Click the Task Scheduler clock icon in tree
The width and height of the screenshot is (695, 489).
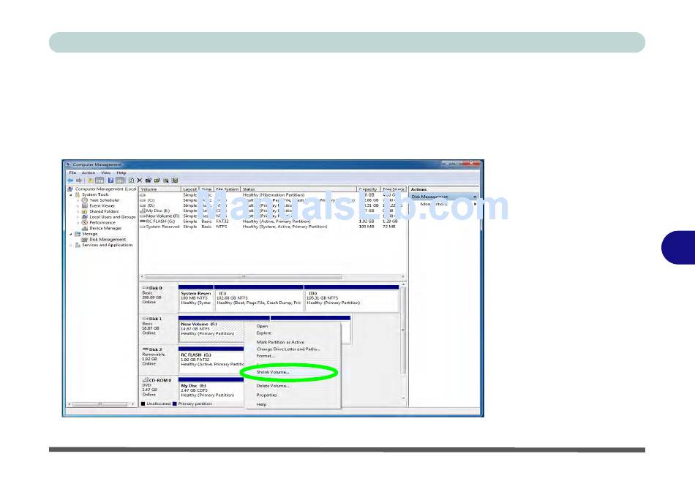[85, 200]
